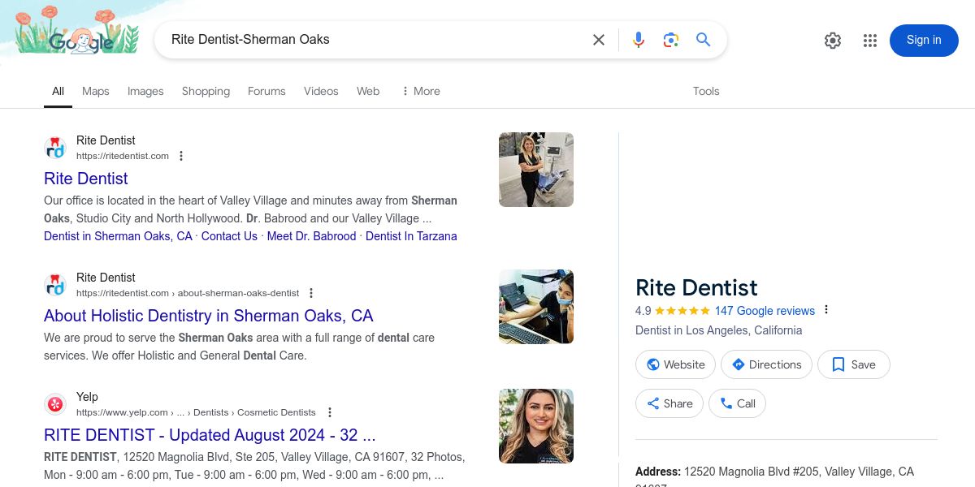975x487 pixels.
Task: Open Search by image camera icon
Action: (x=671, y=40)
